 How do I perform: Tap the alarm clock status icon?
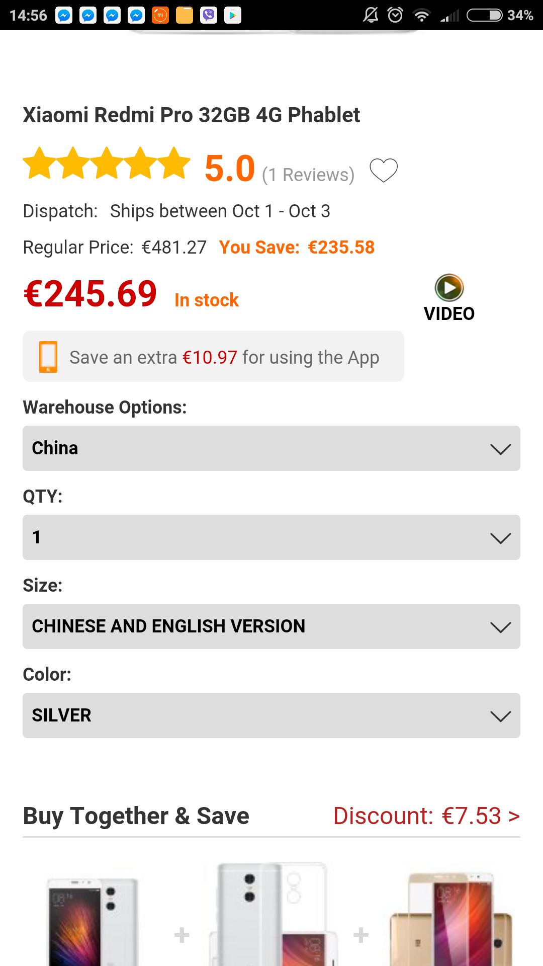(395, 15)
